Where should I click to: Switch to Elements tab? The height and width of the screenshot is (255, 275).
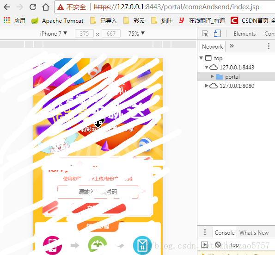(244, 33)
